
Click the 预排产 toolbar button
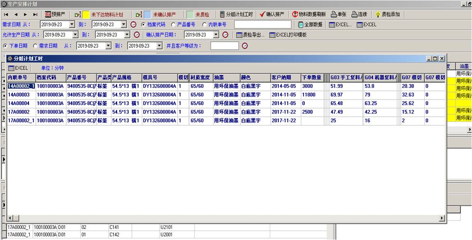(55, 14)
